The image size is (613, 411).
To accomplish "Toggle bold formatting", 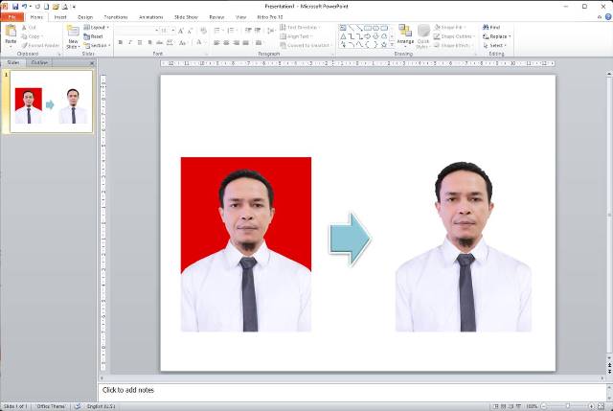I will pos(121,42).
